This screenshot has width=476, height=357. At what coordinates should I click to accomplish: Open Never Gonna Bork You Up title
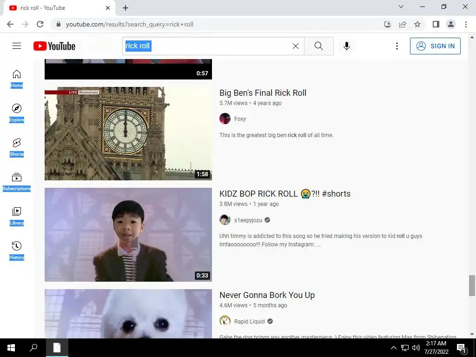(267, 295)
